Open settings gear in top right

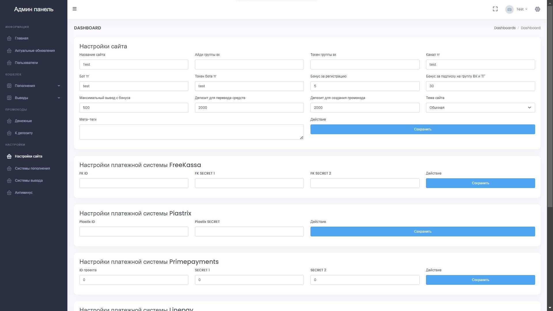(x=537, y=9)
